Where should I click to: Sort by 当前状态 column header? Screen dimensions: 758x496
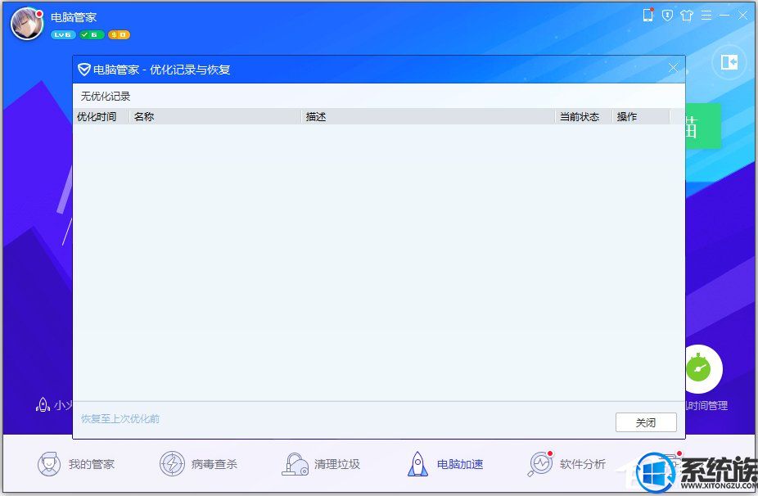(x=584, y=116)
